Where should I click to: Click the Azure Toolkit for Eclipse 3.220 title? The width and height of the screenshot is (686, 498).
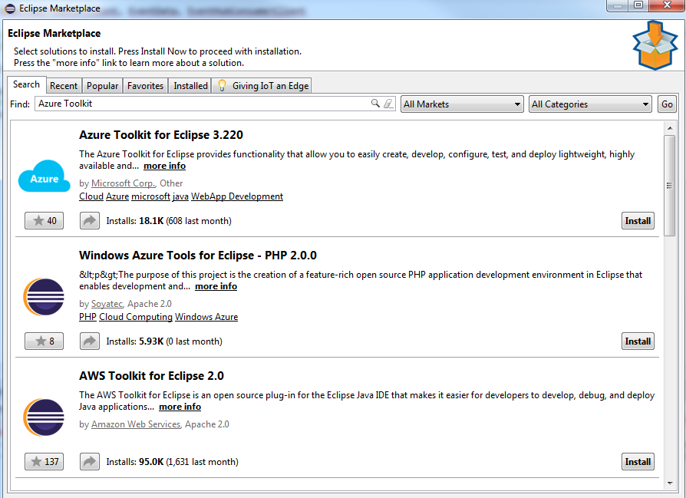[x=161, y=135]
